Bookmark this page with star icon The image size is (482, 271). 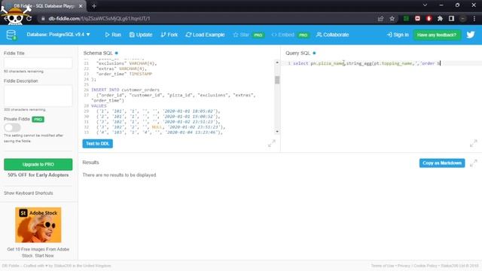click(392, 18)
